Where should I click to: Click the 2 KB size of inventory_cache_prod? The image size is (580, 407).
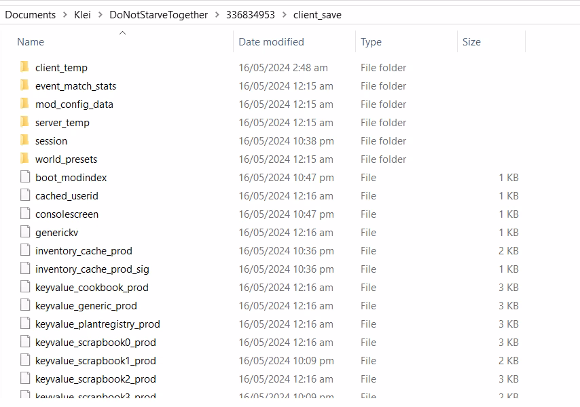[509, 251]
